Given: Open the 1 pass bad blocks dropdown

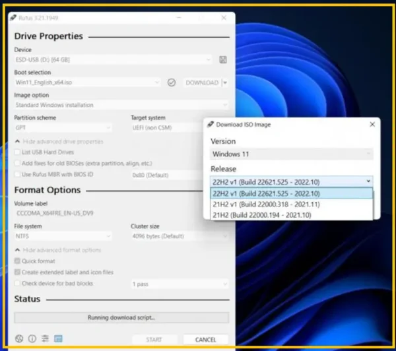Looking at the screenshot, I should pyautogui.click(x=180, y=284).
